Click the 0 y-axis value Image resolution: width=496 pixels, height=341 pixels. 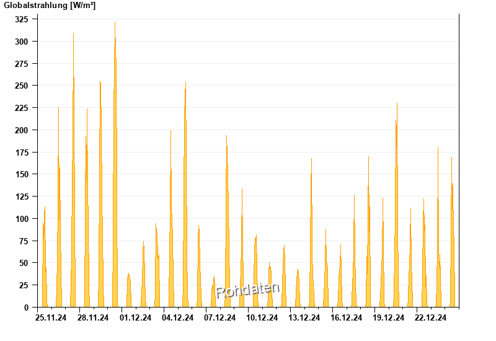tap(26, 308)
